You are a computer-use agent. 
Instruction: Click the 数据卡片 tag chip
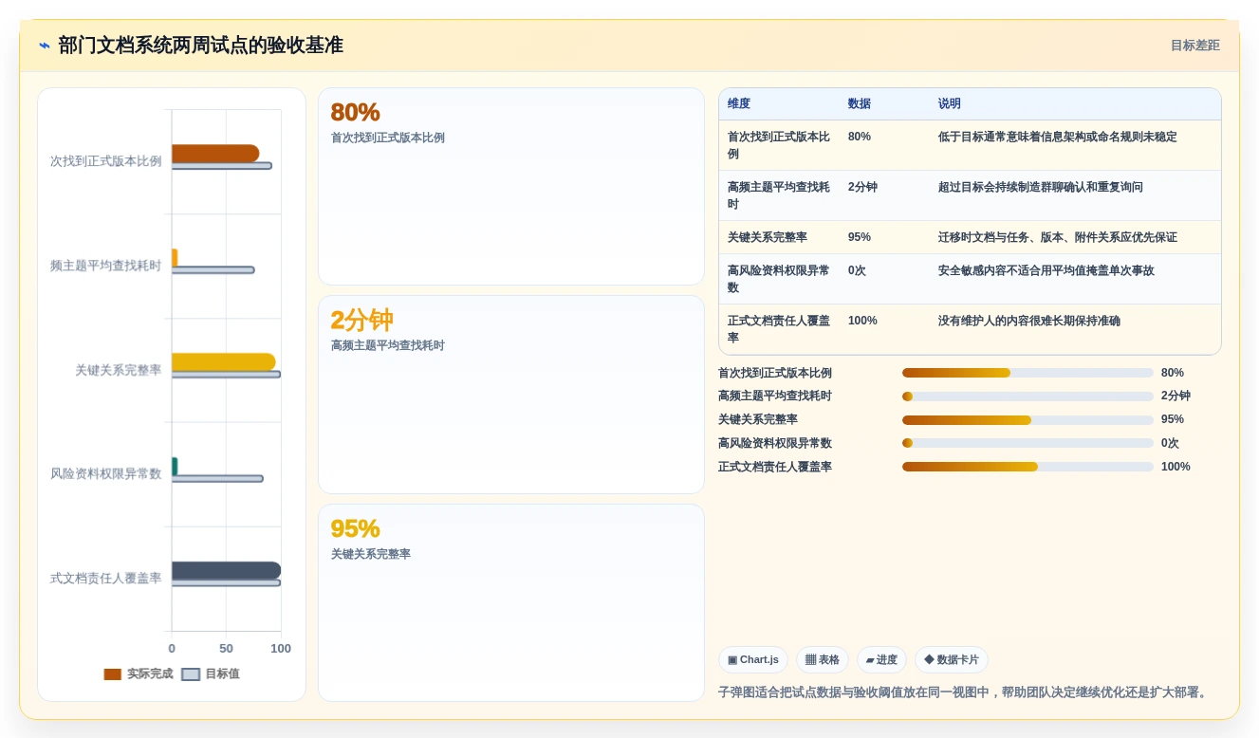(x=952, y=660)
